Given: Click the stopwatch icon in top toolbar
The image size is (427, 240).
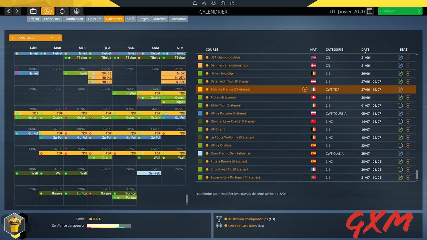Looking at the screenshot, I should pyautogui.click(x=62, y=11).
